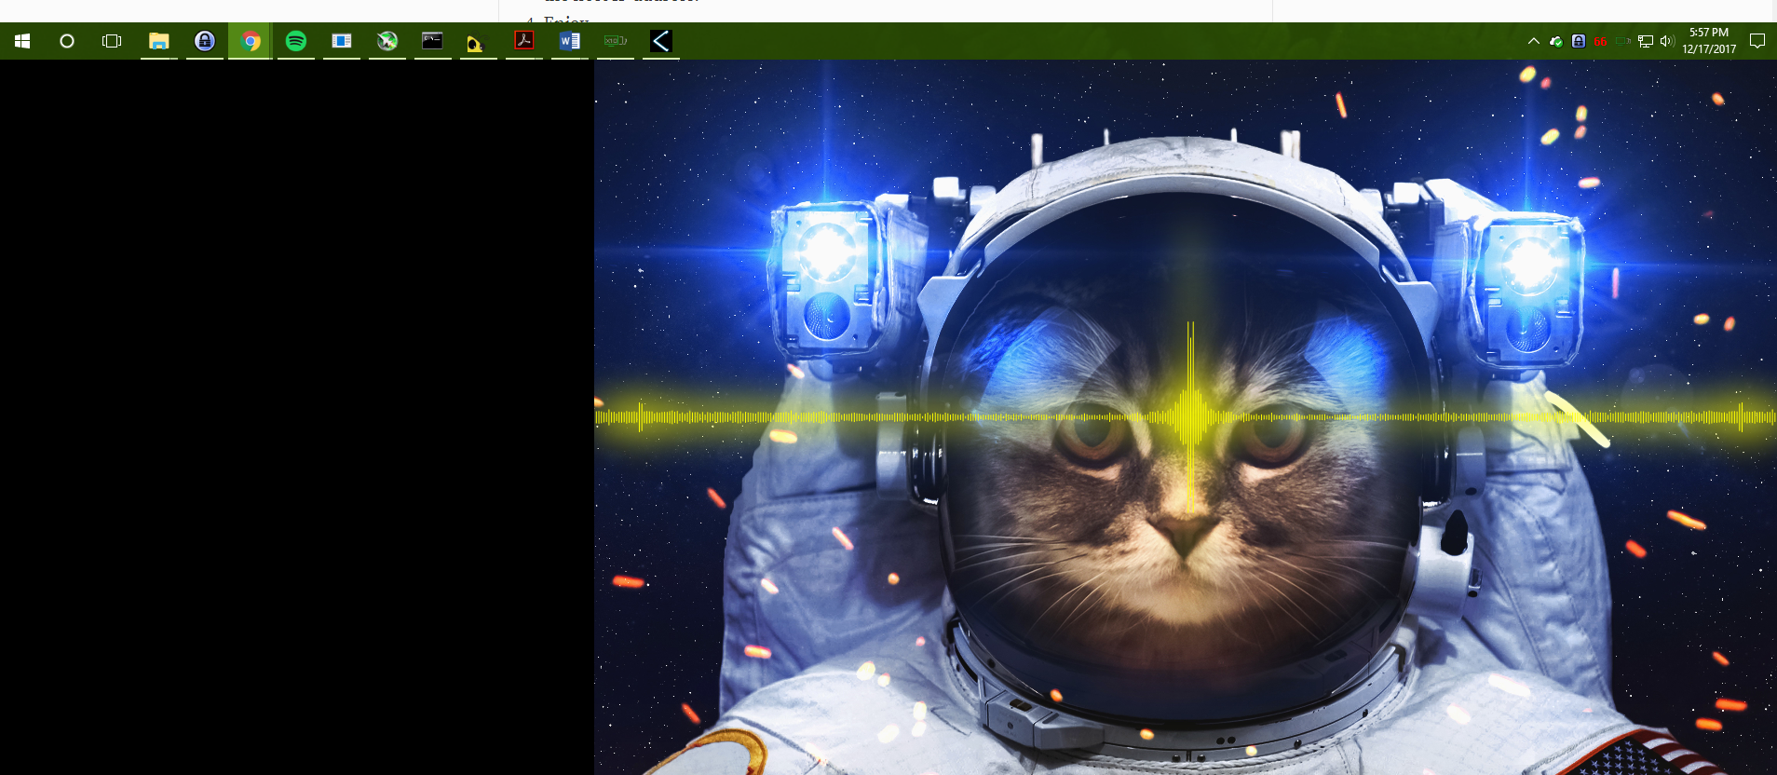Open Adobe Acrobat Reader from the taskbar
This screenshot has height=775, width=1777.
tap(524, 41)
